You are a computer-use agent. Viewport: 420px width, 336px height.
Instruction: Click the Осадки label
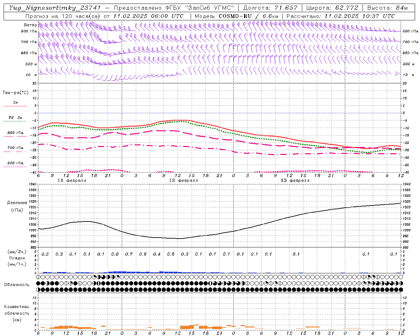coord(17,258)
